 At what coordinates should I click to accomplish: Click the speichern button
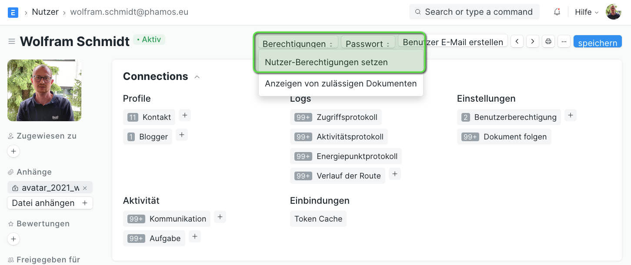[598, 43]
